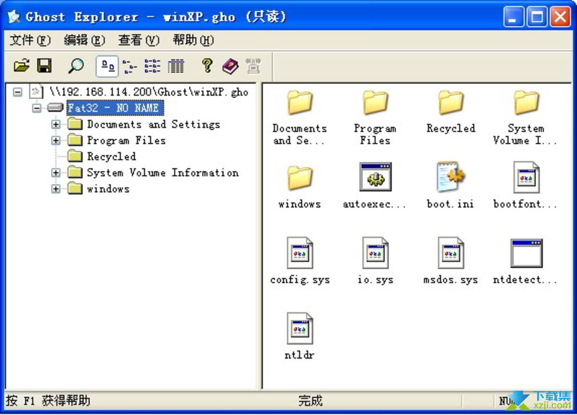The image size is (577, 415).
Task: Select the bootfont... file icon
Action: (x=526, y=177)
